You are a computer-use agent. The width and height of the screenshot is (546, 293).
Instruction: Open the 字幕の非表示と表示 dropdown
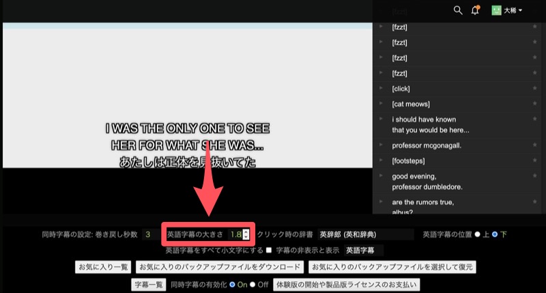(364, 251)
